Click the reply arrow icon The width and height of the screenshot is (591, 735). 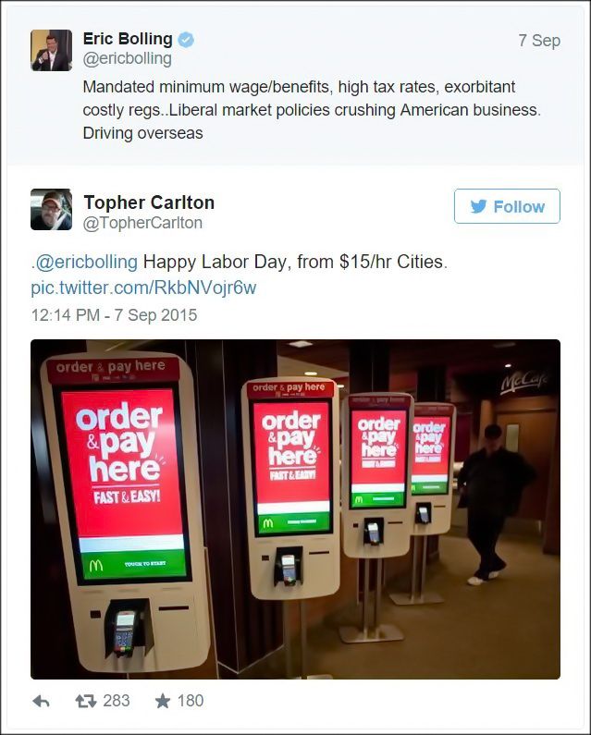point(42,701)
